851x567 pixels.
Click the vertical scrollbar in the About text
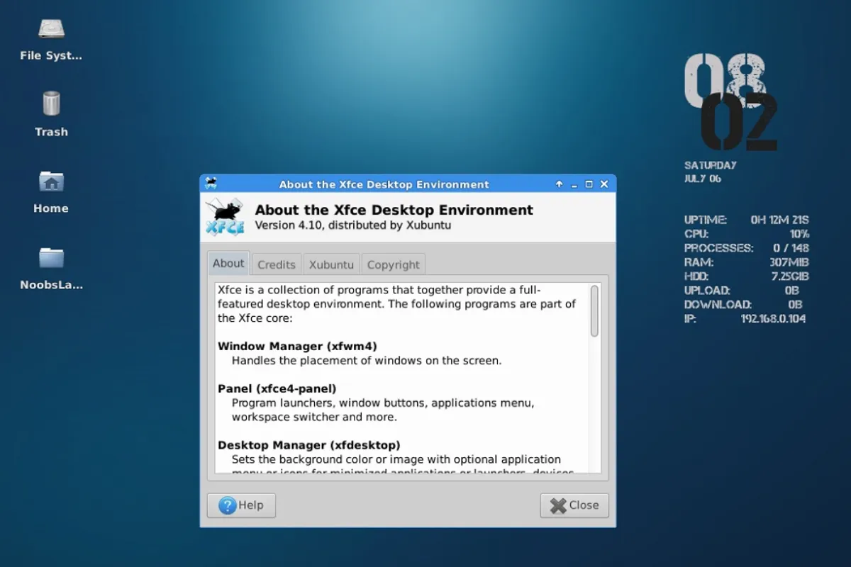click(x=594, y=310)
